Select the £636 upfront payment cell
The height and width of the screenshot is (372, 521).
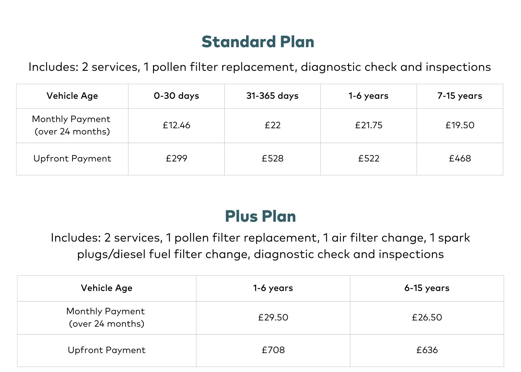coord(427,350)
